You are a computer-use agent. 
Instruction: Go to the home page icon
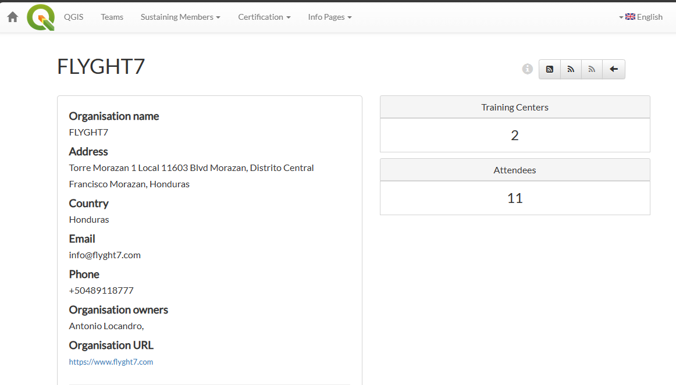tap(12, 17)
